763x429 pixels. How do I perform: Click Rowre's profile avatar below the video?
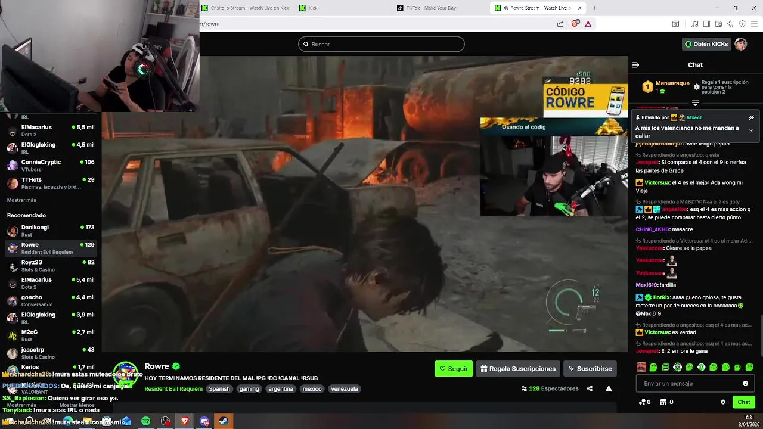(126, 374)
